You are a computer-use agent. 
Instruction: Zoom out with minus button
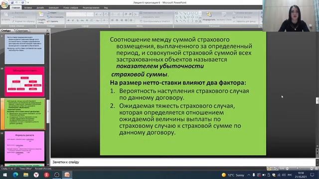click(x=287, y=169)
